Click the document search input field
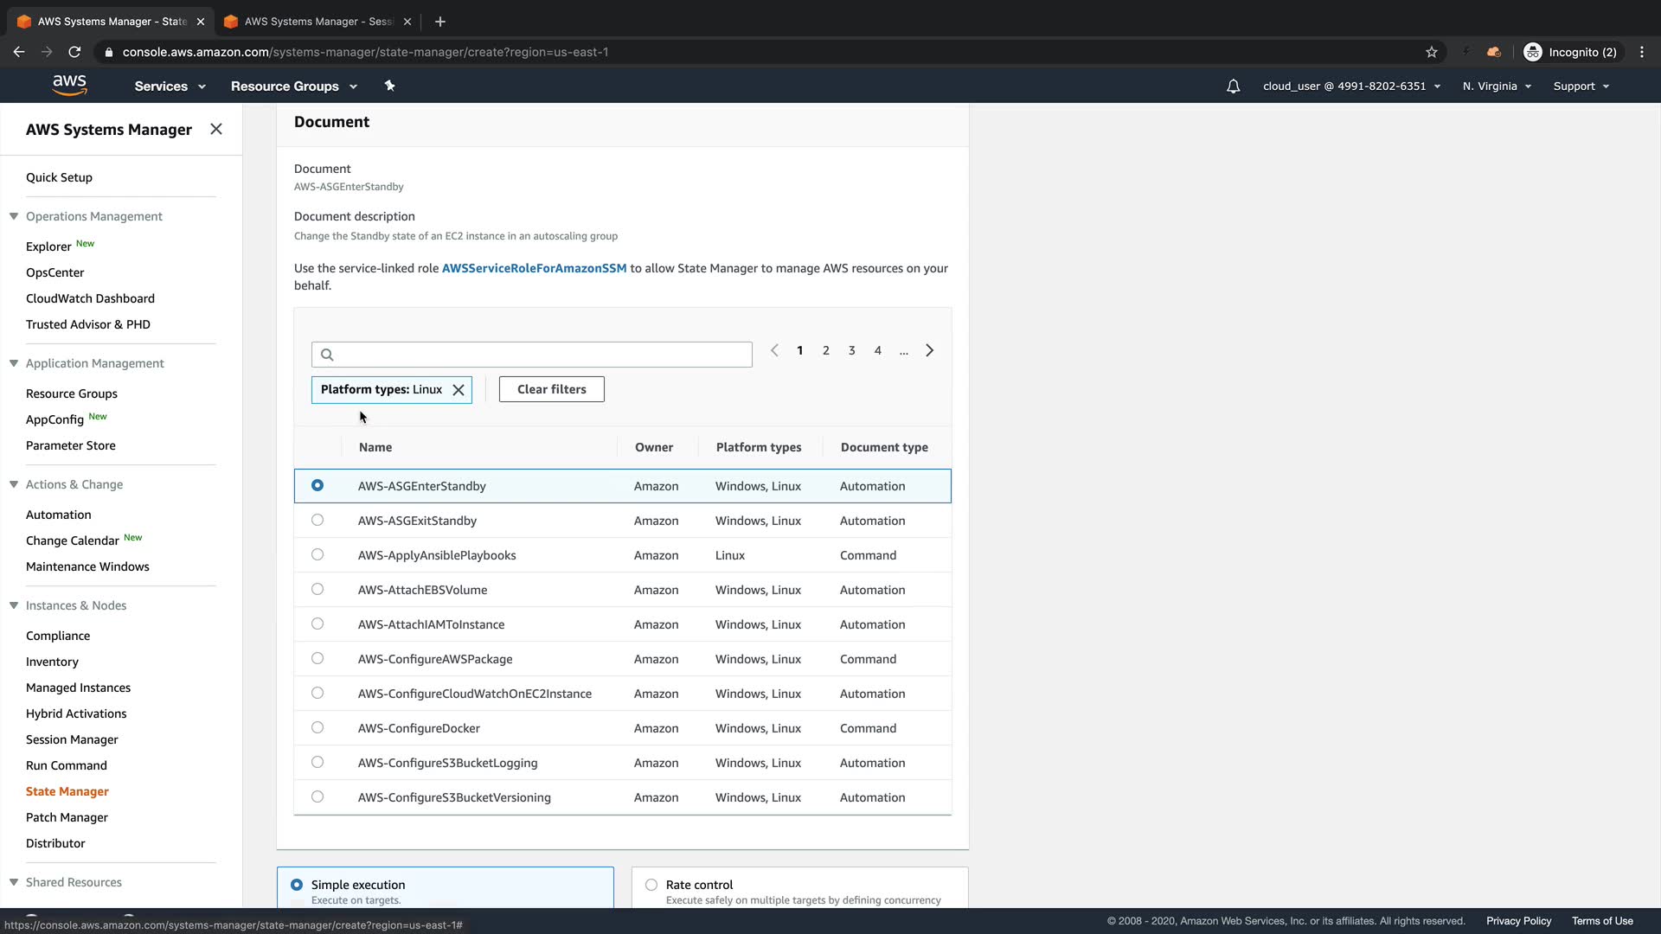Image resolution: width=1661 pixels, height=934 pixels. (532, 355)
